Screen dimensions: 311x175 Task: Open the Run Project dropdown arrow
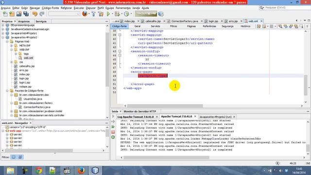pyautogui.click(x=112, y=14)
